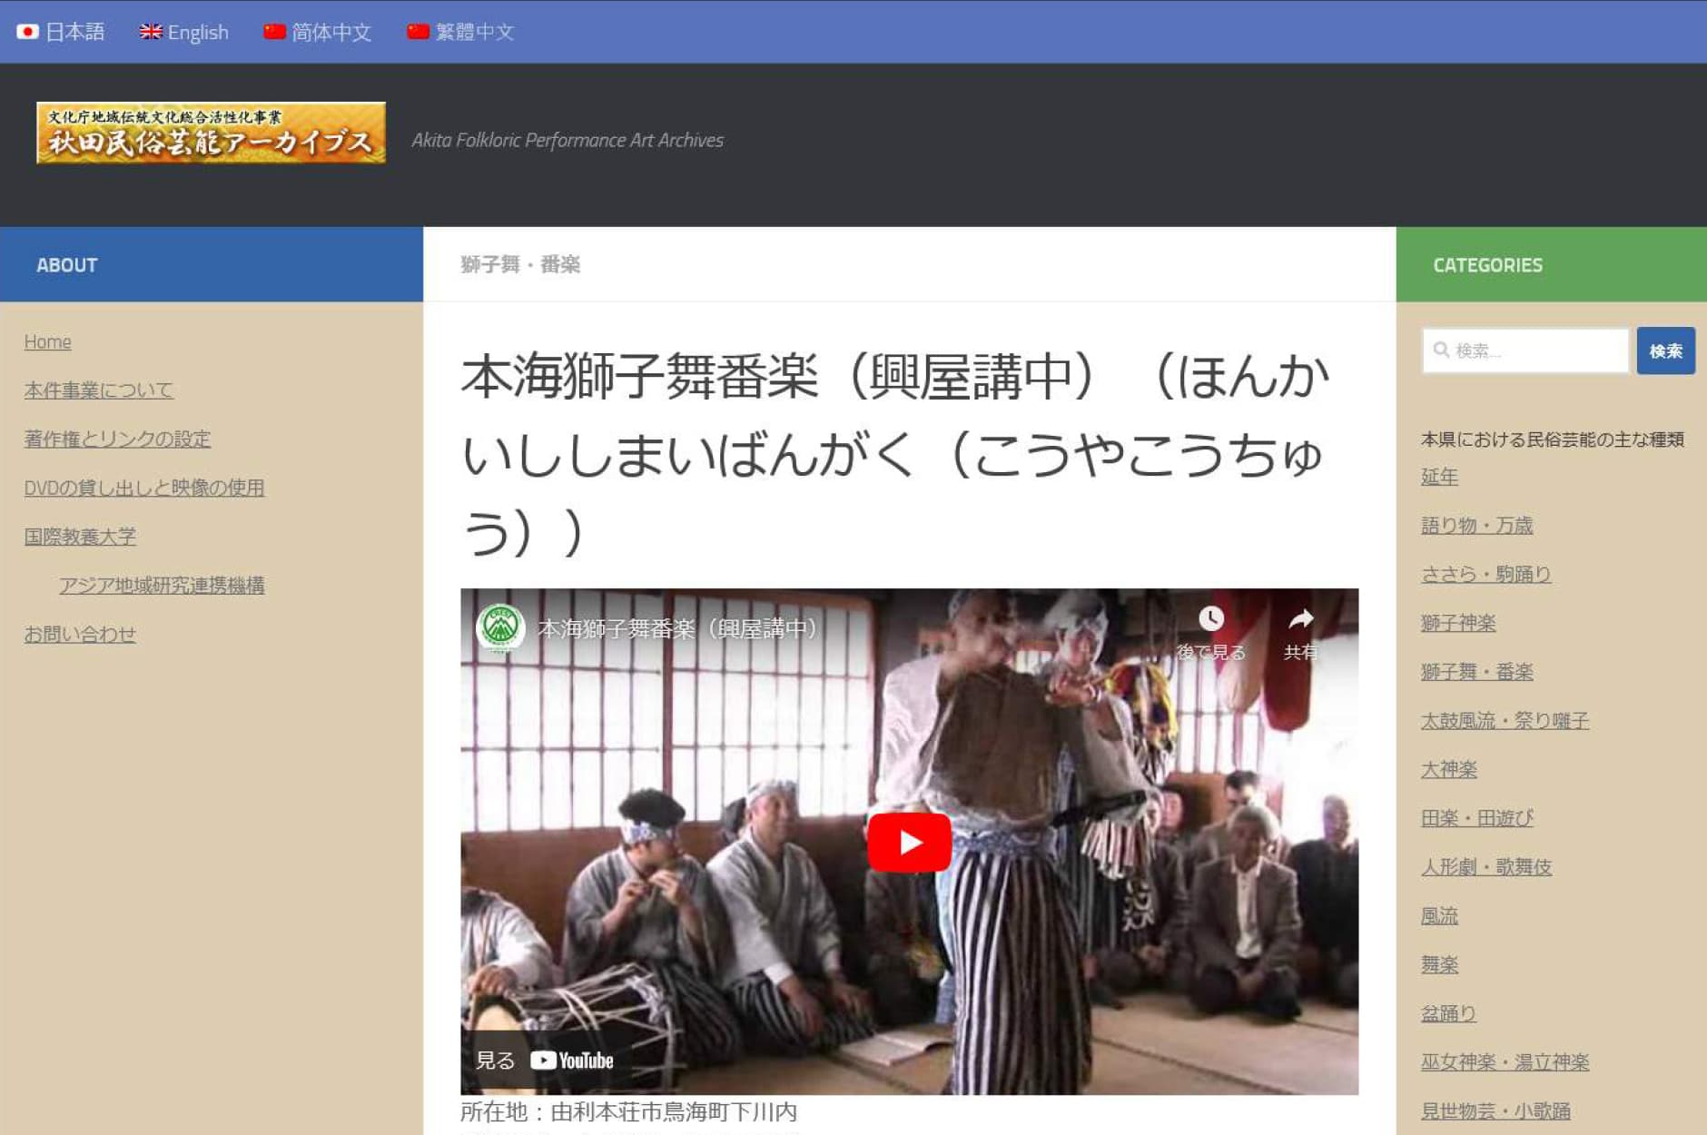Click the Watch Later clock icon
Screen dimensions: 1707x1135
point(1210,619)
